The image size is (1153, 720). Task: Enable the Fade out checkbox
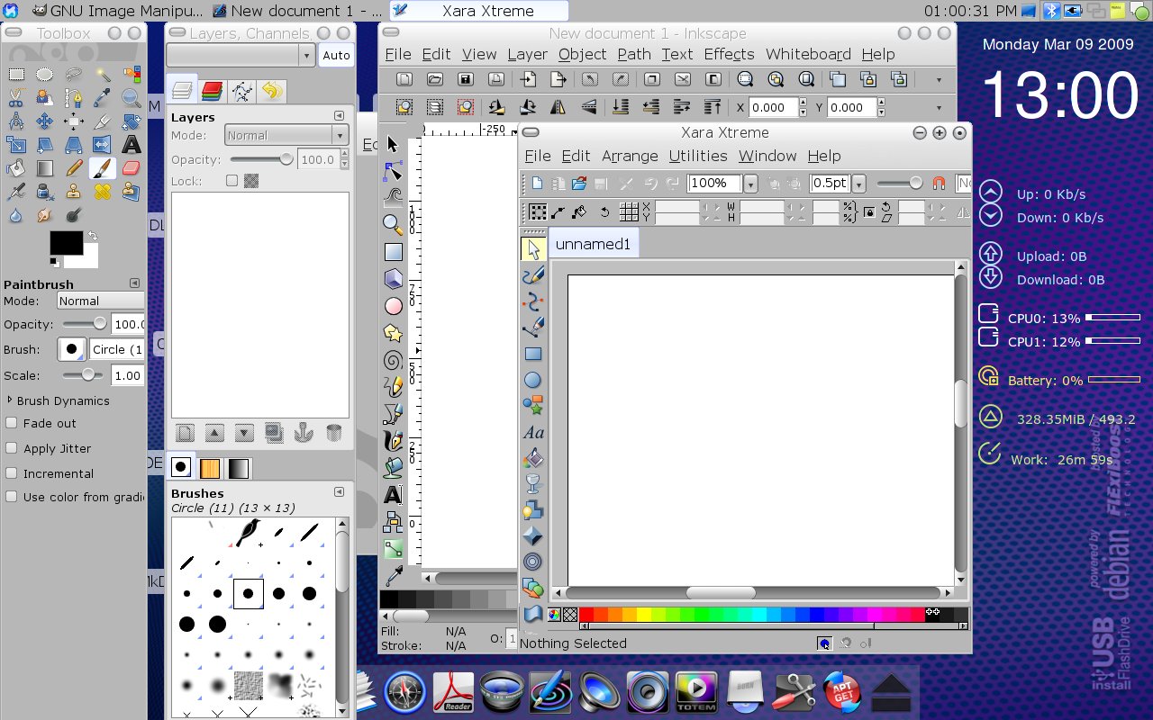pos(12,423)
